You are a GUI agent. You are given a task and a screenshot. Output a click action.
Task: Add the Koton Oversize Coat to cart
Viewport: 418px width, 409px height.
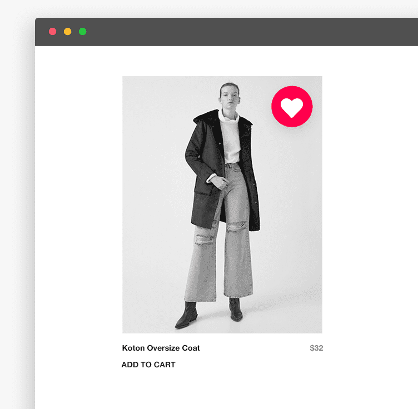tap(148, 365)
